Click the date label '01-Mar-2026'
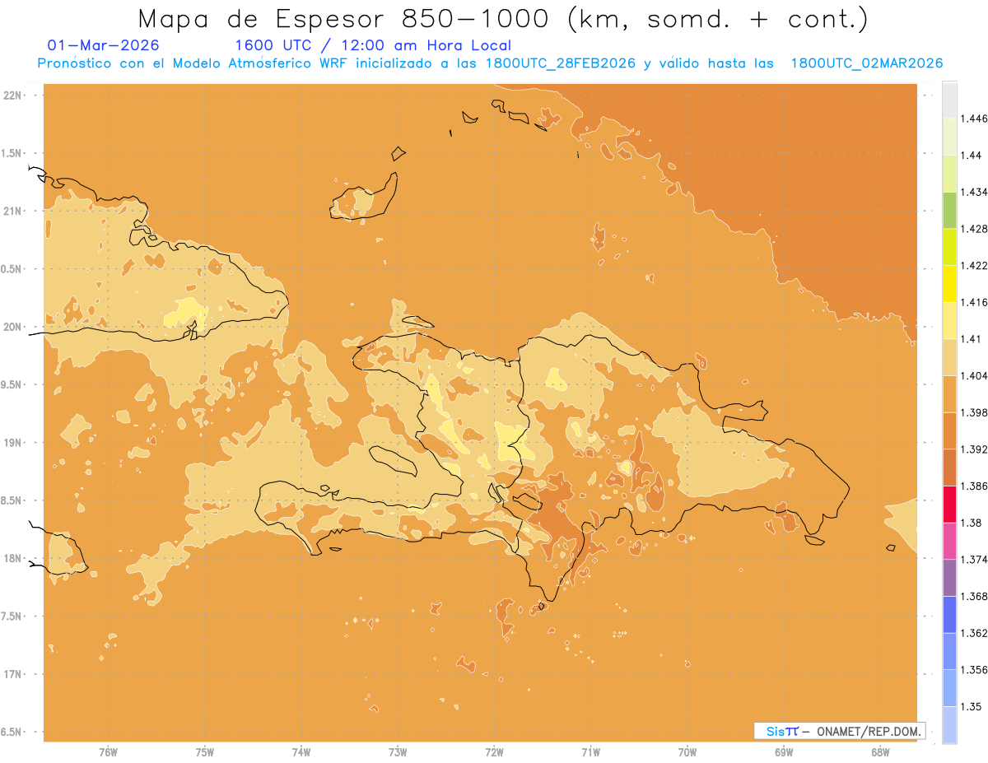 104,45
